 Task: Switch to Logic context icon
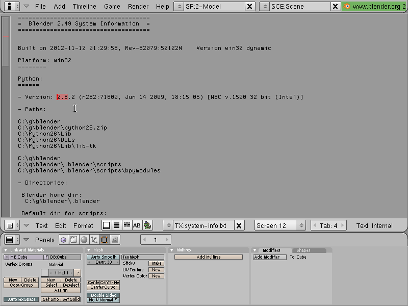pyautogui.click(x=63, y=240)
